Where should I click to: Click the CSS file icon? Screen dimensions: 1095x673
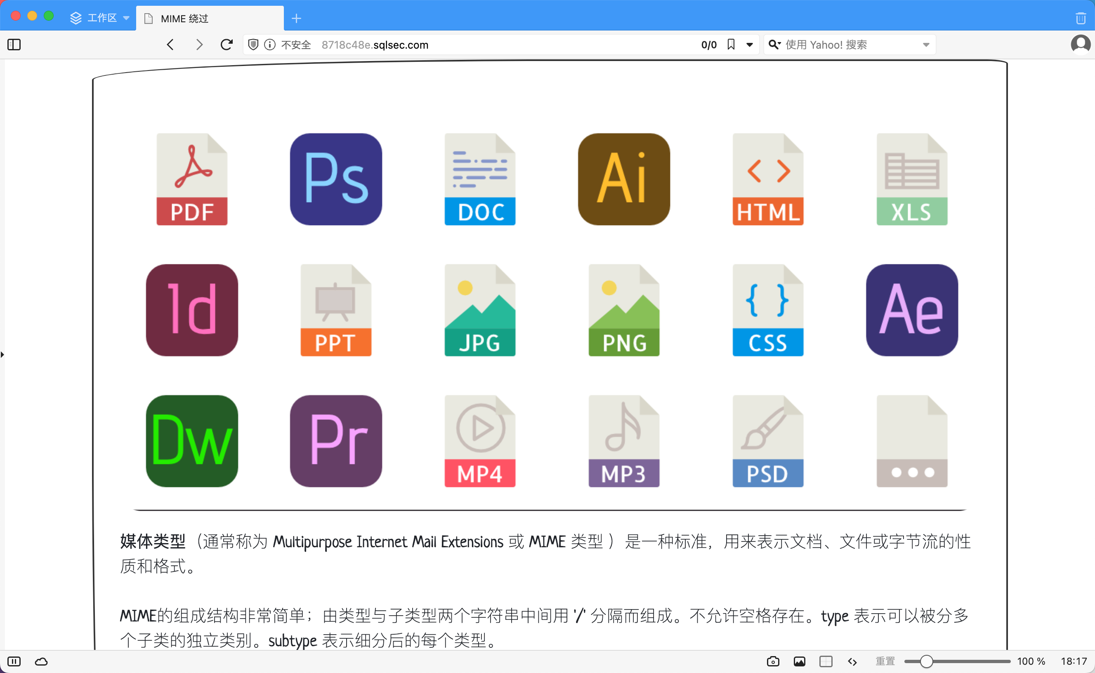768,310
